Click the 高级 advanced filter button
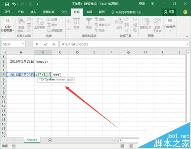The width and height of the screenshot is (191, 149). 100,30
